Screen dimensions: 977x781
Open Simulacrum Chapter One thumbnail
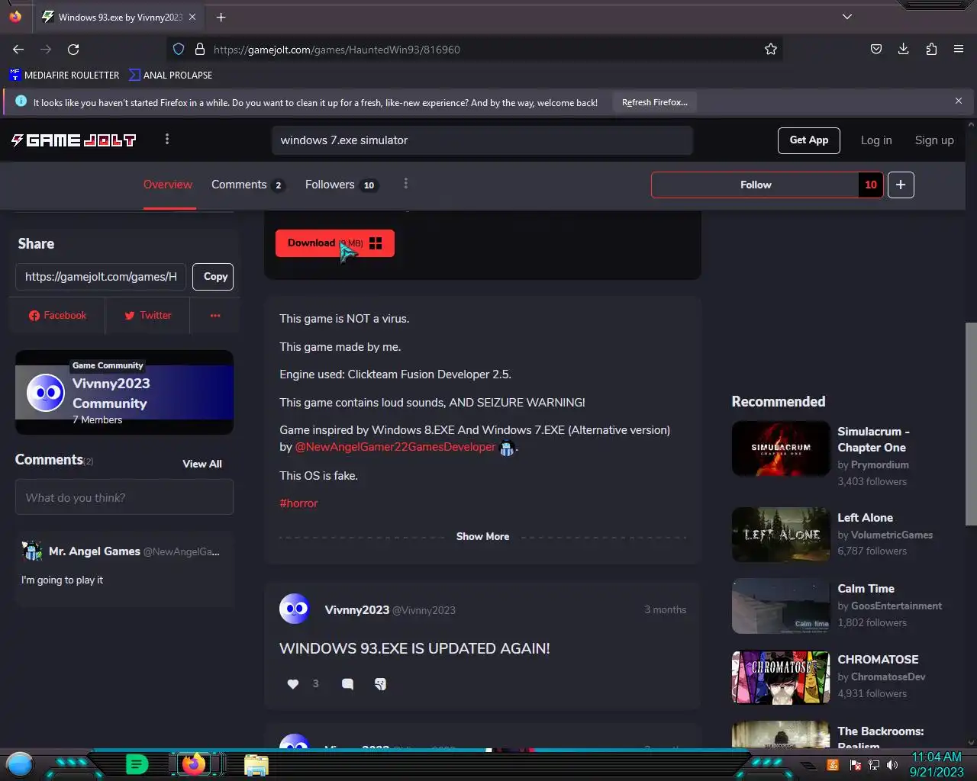781,448
